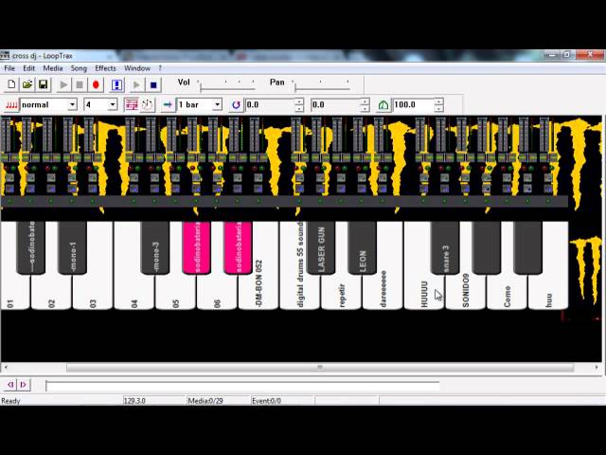
Task: Open the '1 bar' dropdown
Action: [x=218, y=105]
